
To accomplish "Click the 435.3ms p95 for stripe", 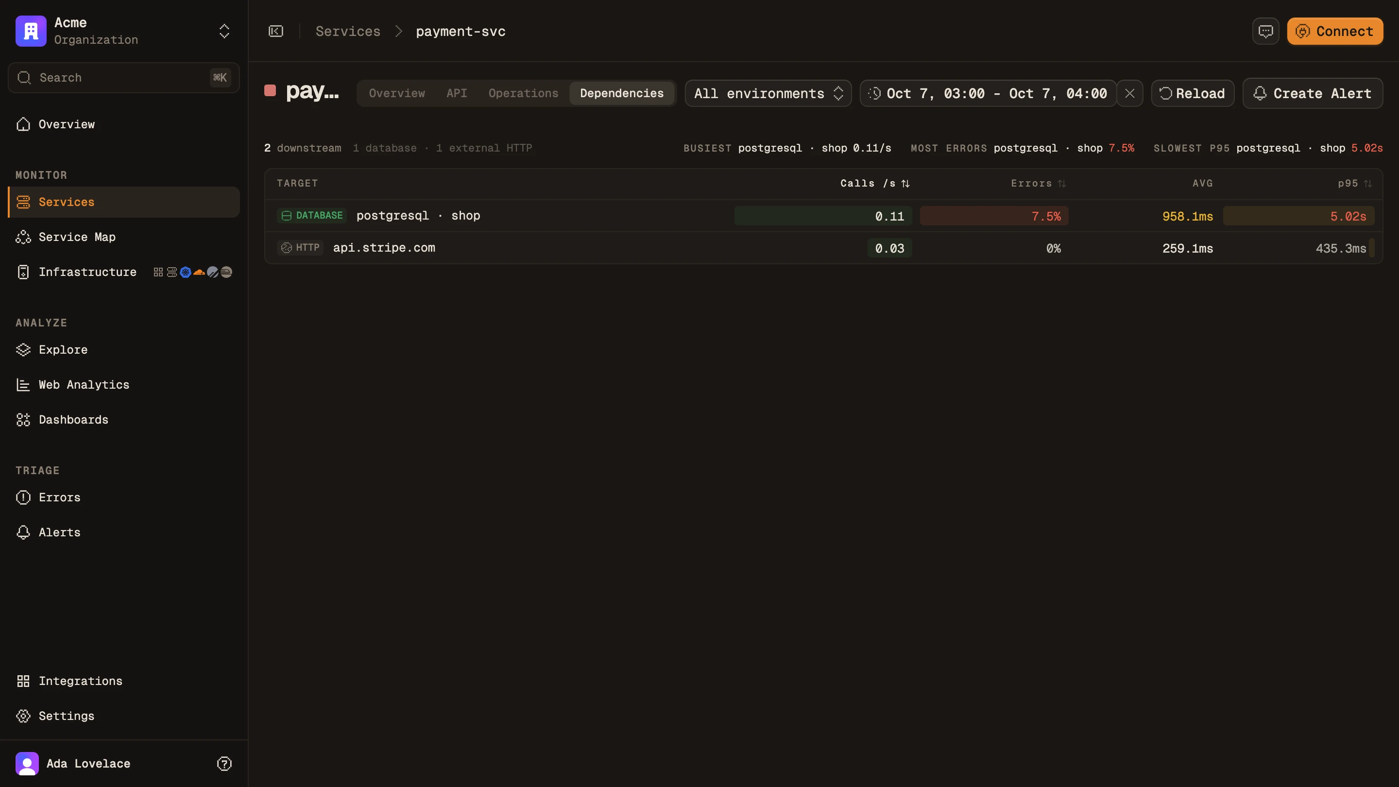I will click(x=1341, y=248).
